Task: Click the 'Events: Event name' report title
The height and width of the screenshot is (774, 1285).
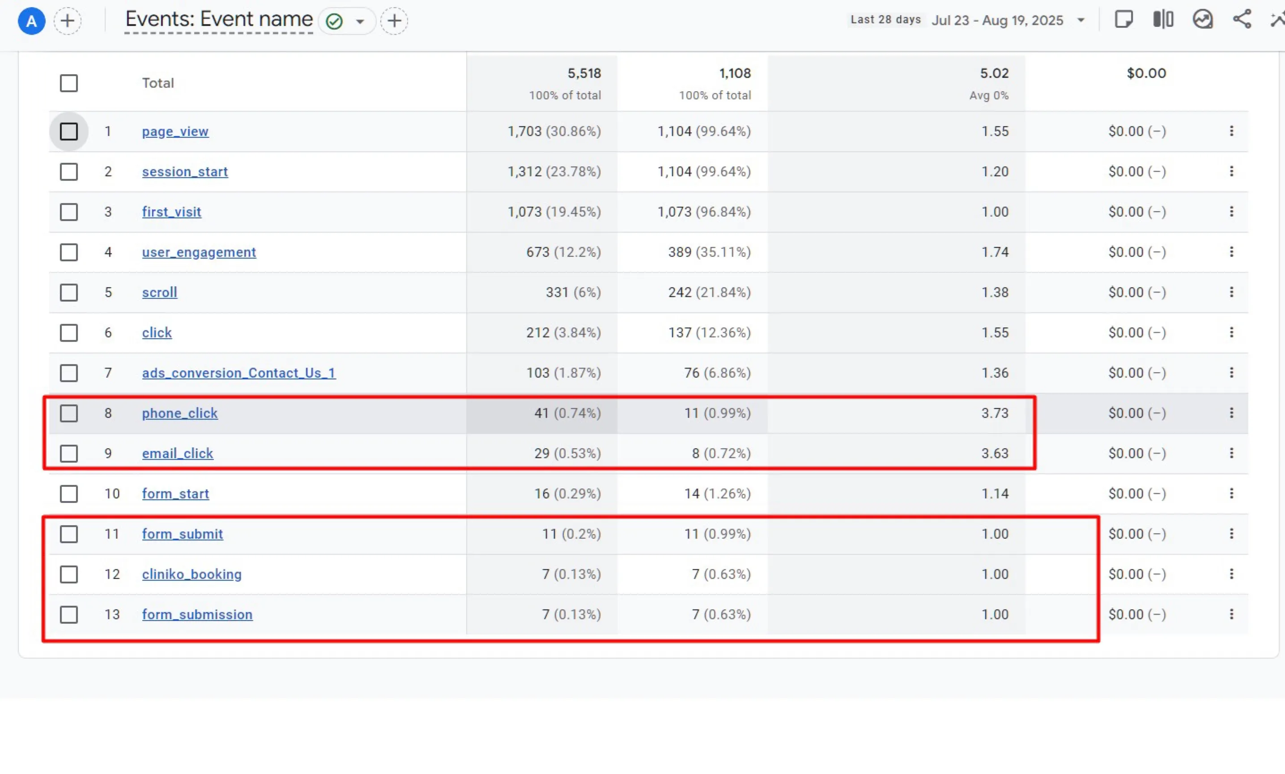Action: [219, 20]
